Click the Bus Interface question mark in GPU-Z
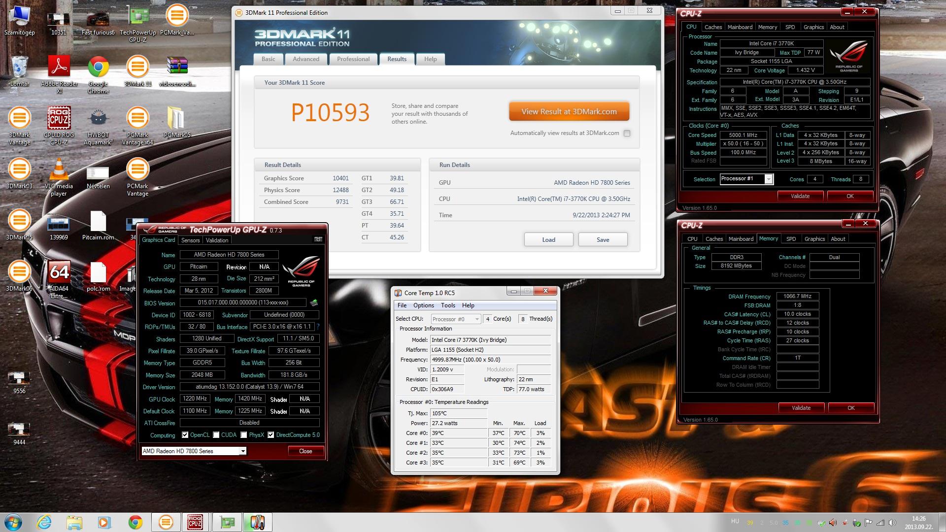Image resolution: width=946 pixels, height=532 pixels. 318,327
